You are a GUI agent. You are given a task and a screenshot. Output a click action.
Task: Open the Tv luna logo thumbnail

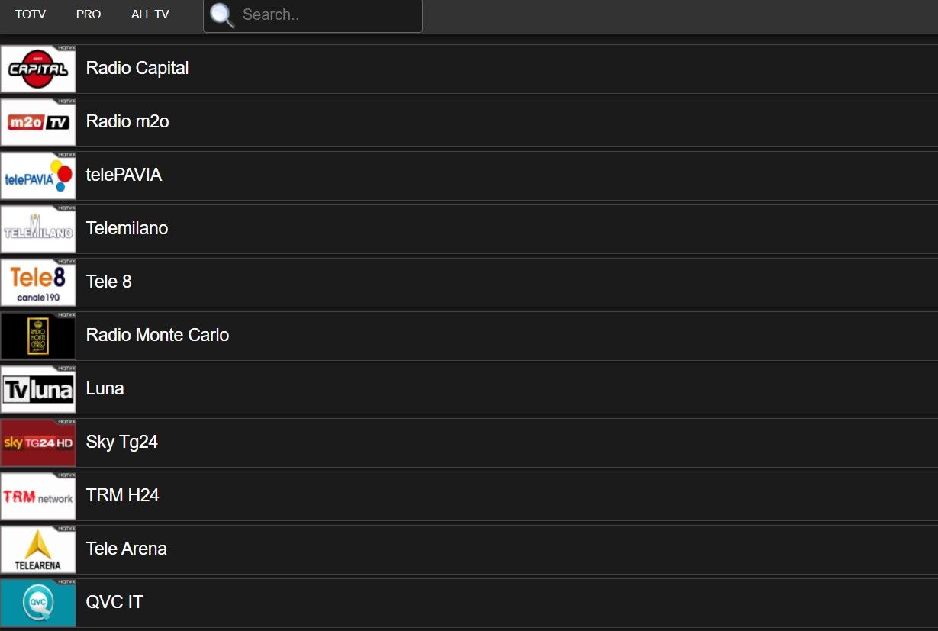point(38,389)
